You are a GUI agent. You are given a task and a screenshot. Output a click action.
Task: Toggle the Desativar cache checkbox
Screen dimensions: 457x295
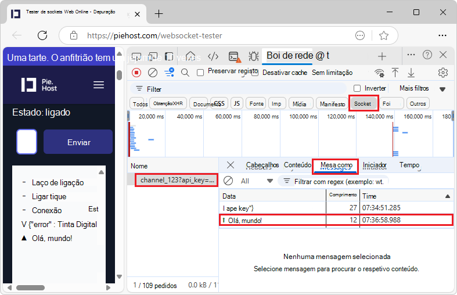point(255,73)
